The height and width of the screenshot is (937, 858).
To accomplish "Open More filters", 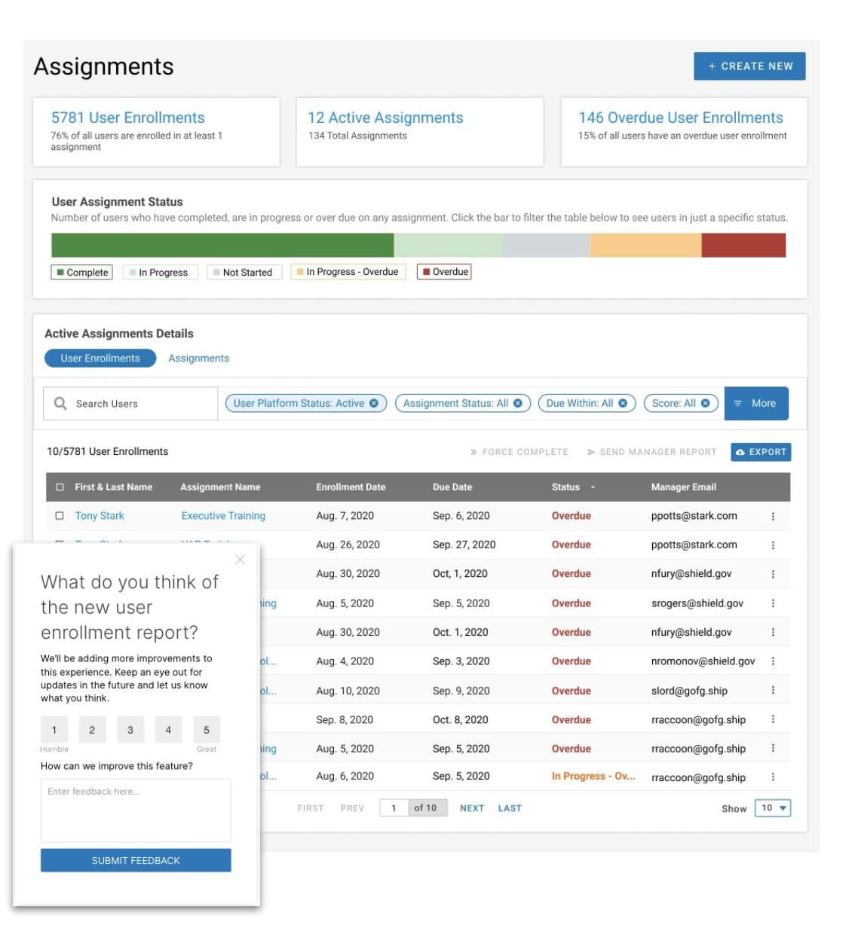I will tap(756, 403).
